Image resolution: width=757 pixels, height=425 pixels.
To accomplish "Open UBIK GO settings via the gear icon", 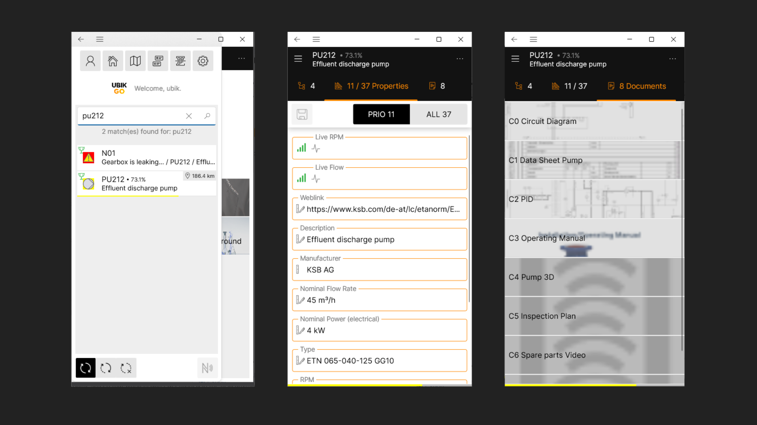I will click(203, 61).
